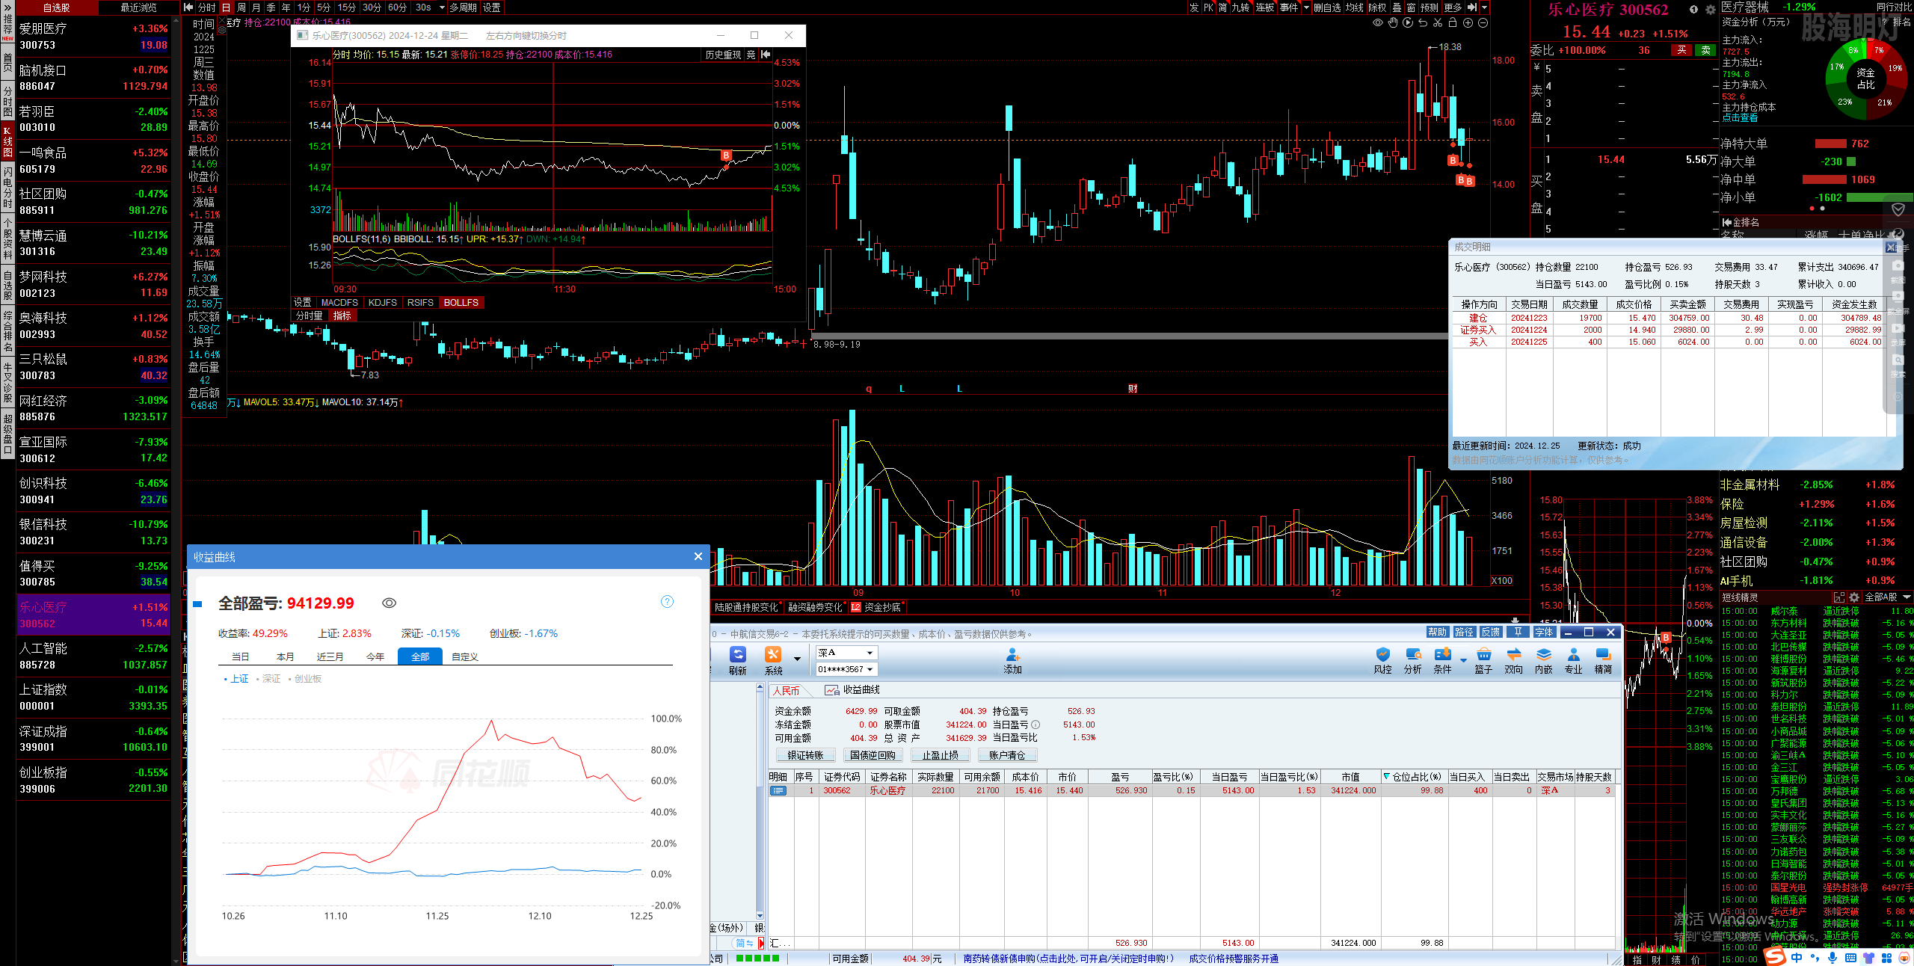Click the Sogou input method S icon
This screenshot has width=1914, height=966.
tap(1775, 956)
